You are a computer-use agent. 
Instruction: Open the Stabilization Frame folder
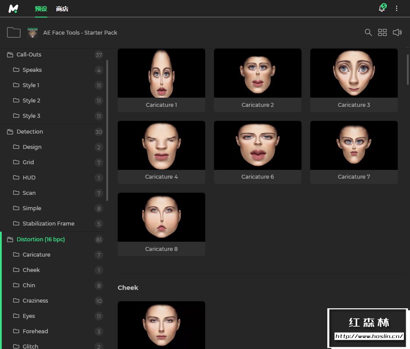click(x=48, y=224)
